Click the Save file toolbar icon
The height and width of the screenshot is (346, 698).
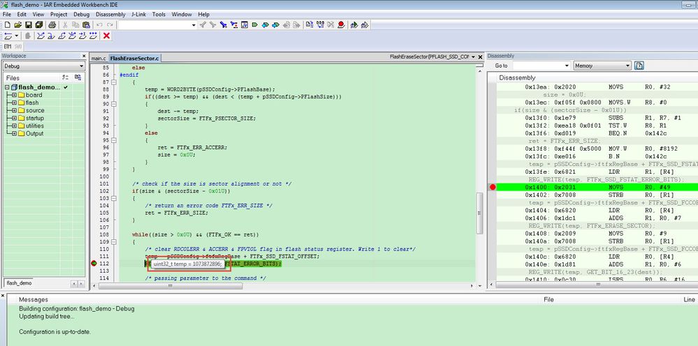29,25
